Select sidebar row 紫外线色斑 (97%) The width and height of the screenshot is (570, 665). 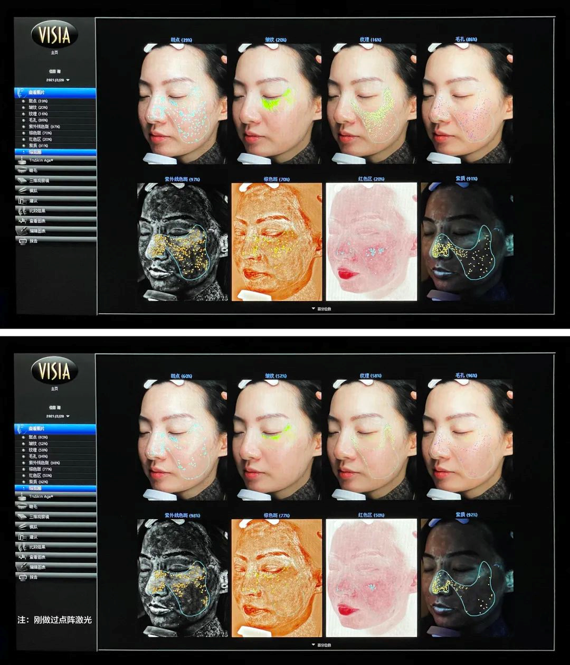tap(55, 126)
